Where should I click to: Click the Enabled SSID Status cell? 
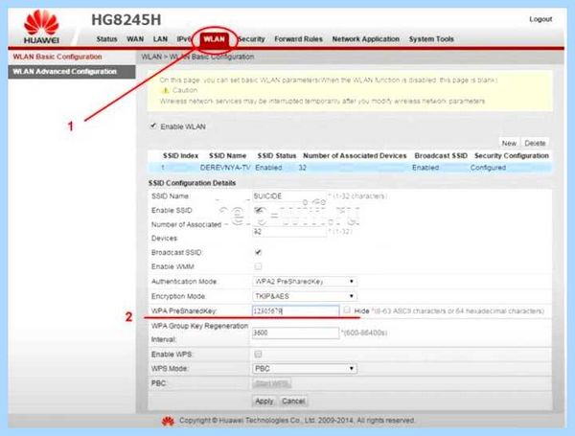pos(268,168)
